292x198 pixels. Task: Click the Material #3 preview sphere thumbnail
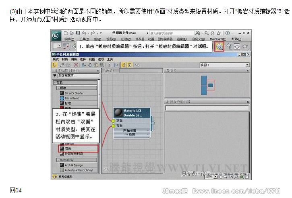pos(118,113)
